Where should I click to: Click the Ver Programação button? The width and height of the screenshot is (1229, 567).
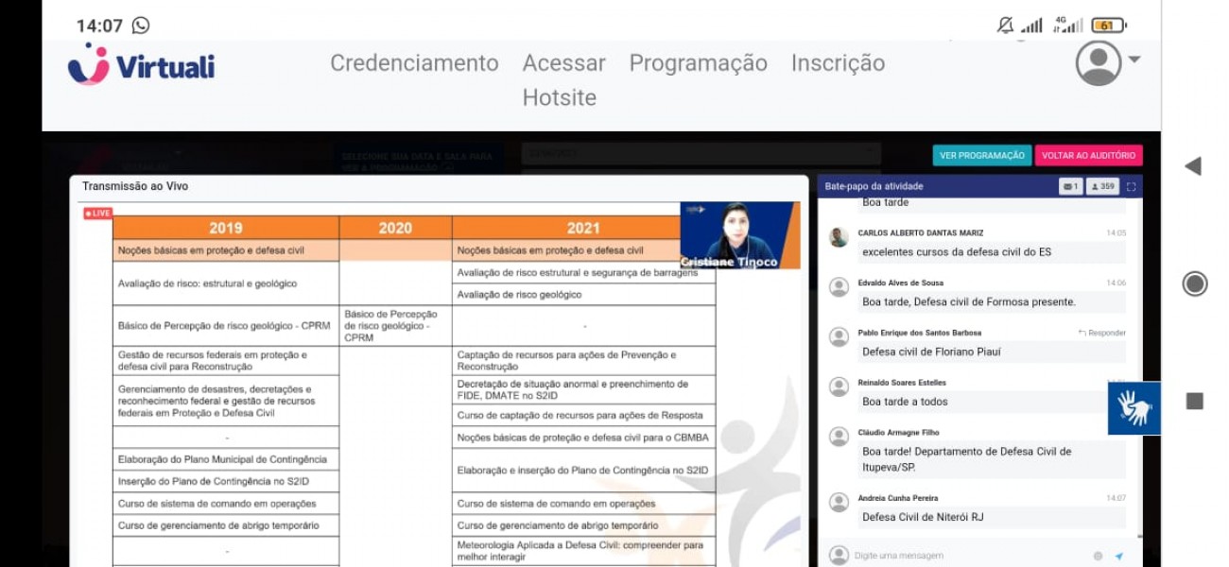point(981,156)
